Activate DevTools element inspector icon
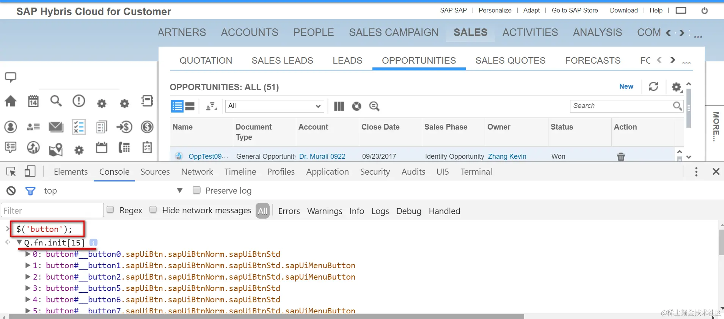The image size is (724, 319). click(x=11, y=172)
